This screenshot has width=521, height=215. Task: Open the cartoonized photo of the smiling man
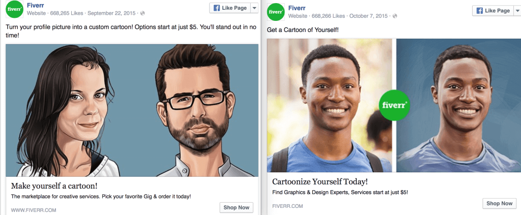[x=457, y=105]
